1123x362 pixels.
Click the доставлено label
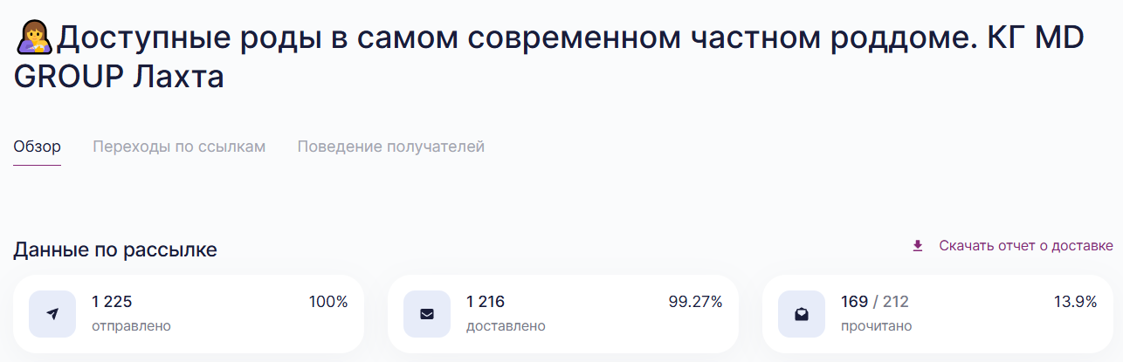point(506,326)
